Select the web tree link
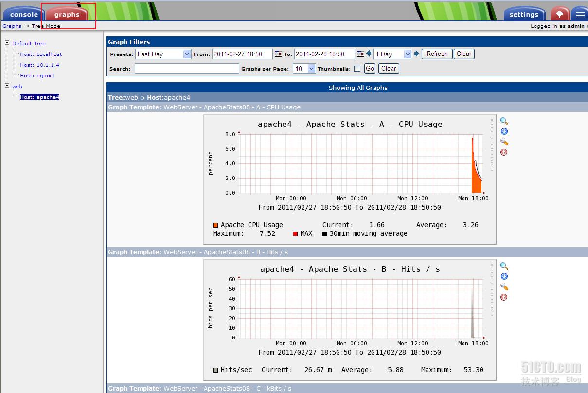Screen dimensions: 588x393 [17, 86]
